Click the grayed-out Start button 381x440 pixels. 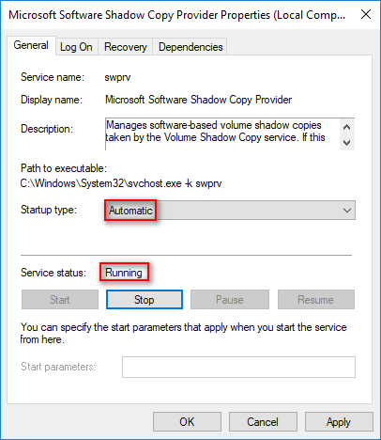coord(60,300)
